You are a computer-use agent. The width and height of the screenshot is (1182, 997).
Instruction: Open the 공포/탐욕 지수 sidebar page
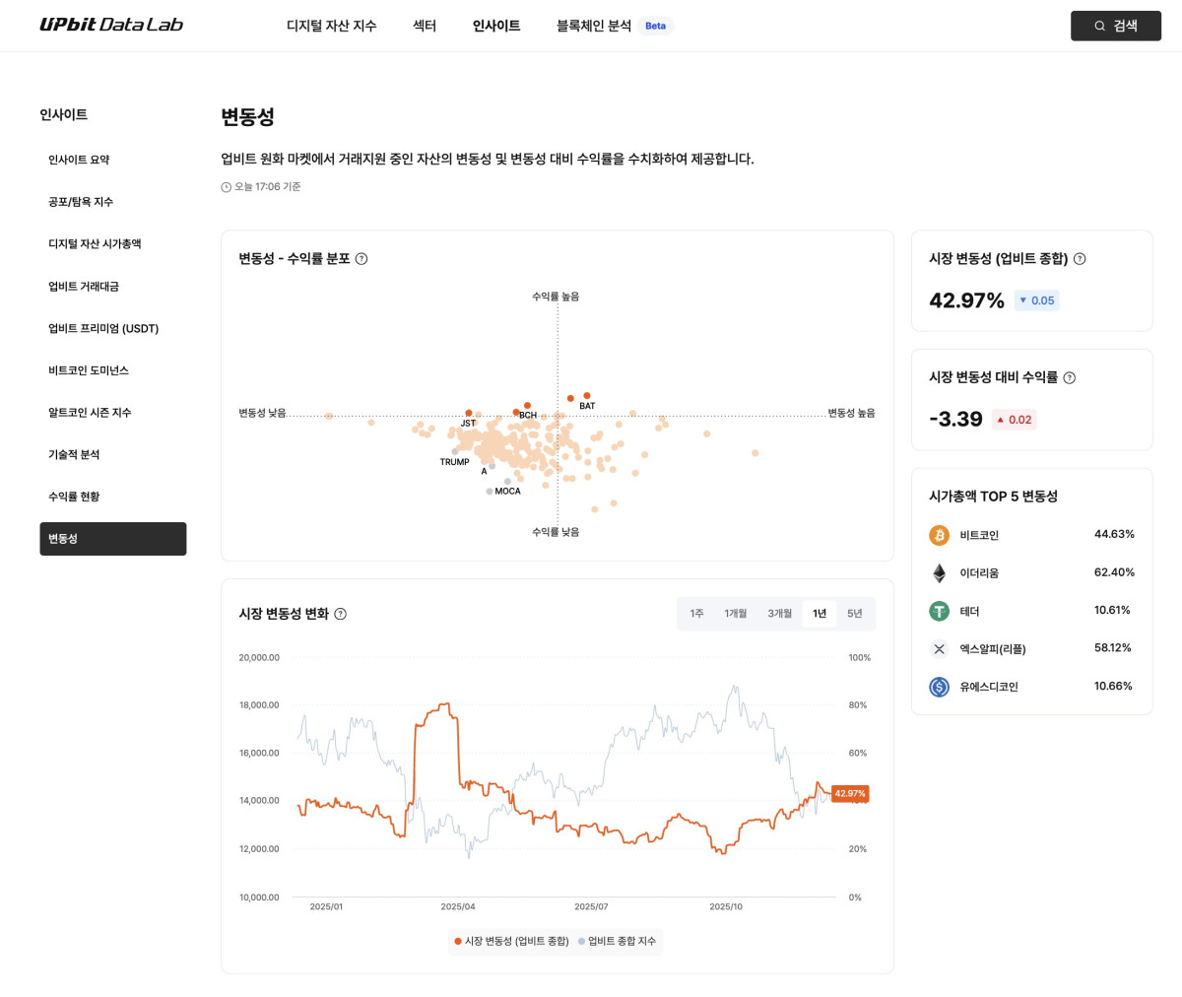click(x=79, y=201)
